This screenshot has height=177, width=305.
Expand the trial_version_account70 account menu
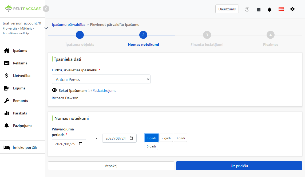tap(46, 28)
